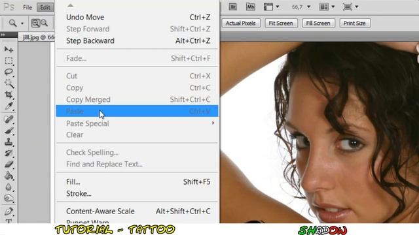Select the Eyedropper tool

(x=9, y=106)
